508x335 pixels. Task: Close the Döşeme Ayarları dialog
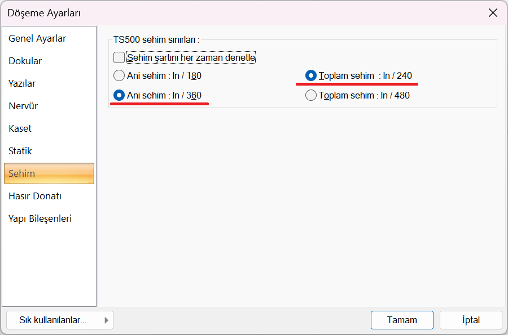pos(493,13)
